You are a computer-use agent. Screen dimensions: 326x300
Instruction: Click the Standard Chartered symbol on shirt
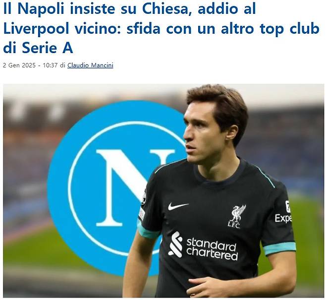pos(175,244)
